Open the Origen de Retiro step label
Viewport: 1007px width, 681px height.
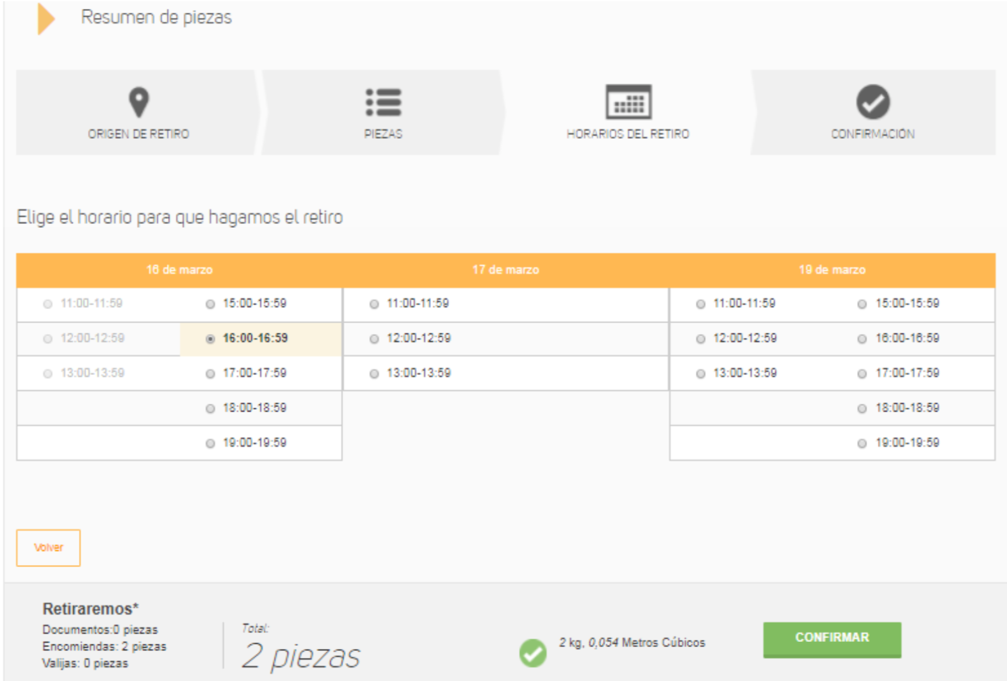tap(138, 134)
